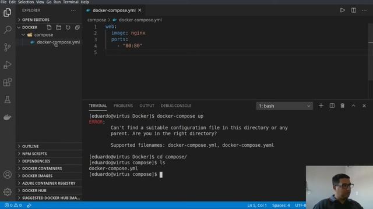373x209 pixels.
Task: Open the Search view
Action: 8,30
